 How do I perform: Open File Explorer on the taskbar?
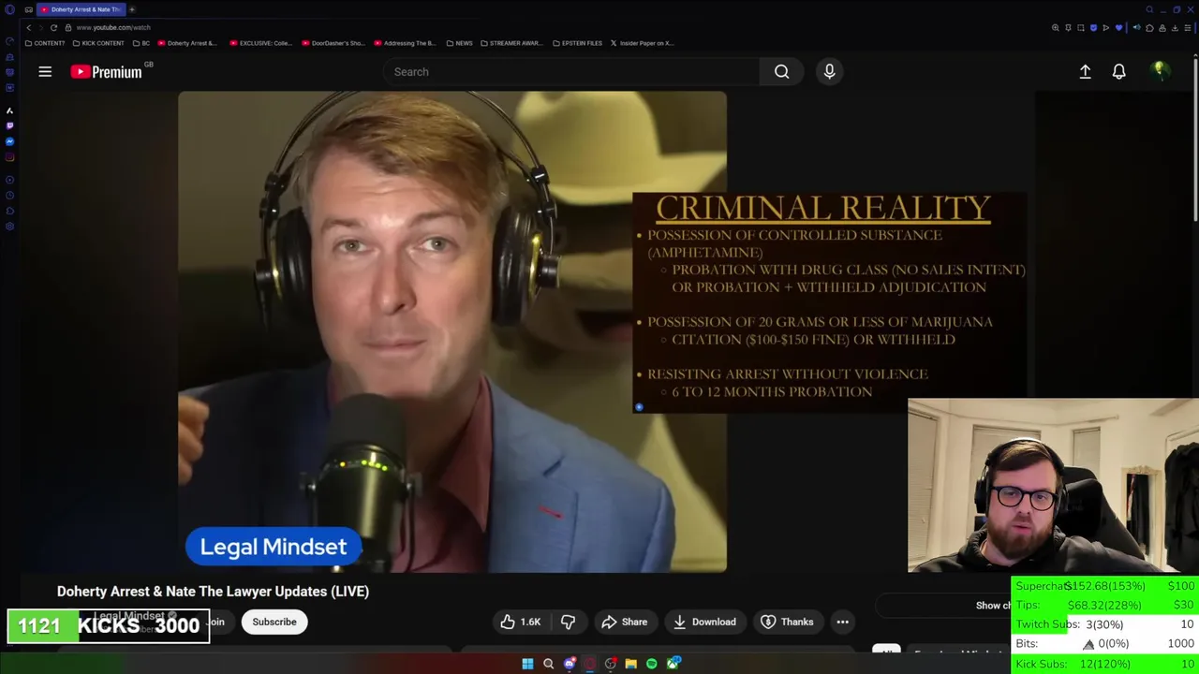[630, 664]
